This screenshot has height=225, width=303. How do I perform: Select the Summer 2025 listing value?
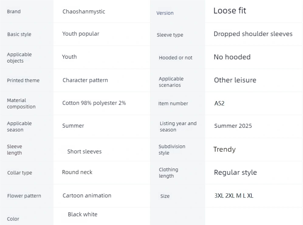pos(233,126)
